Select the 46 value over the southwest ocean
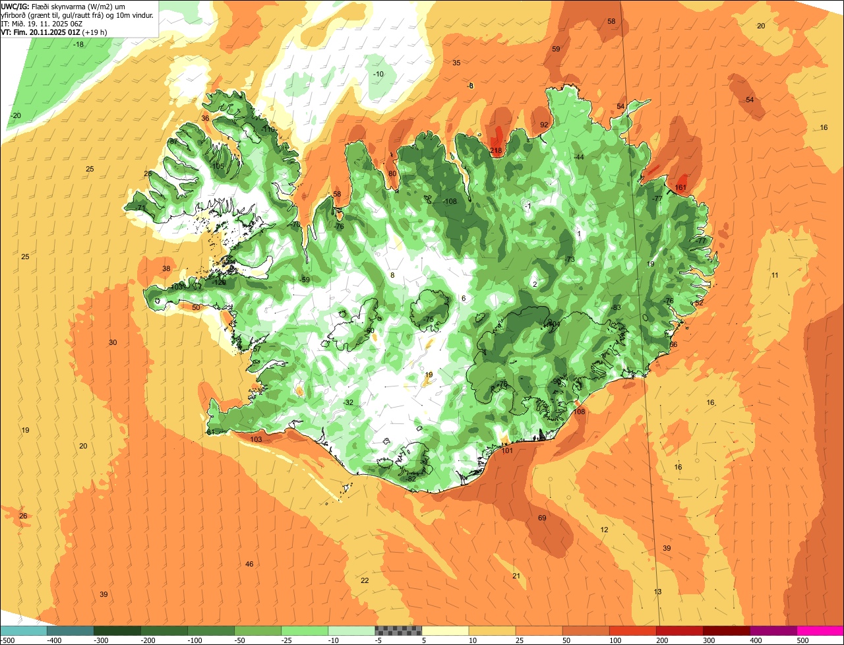The width and height of the screenshot is (844, 645). pyautogui.click(x=249, y=565)
